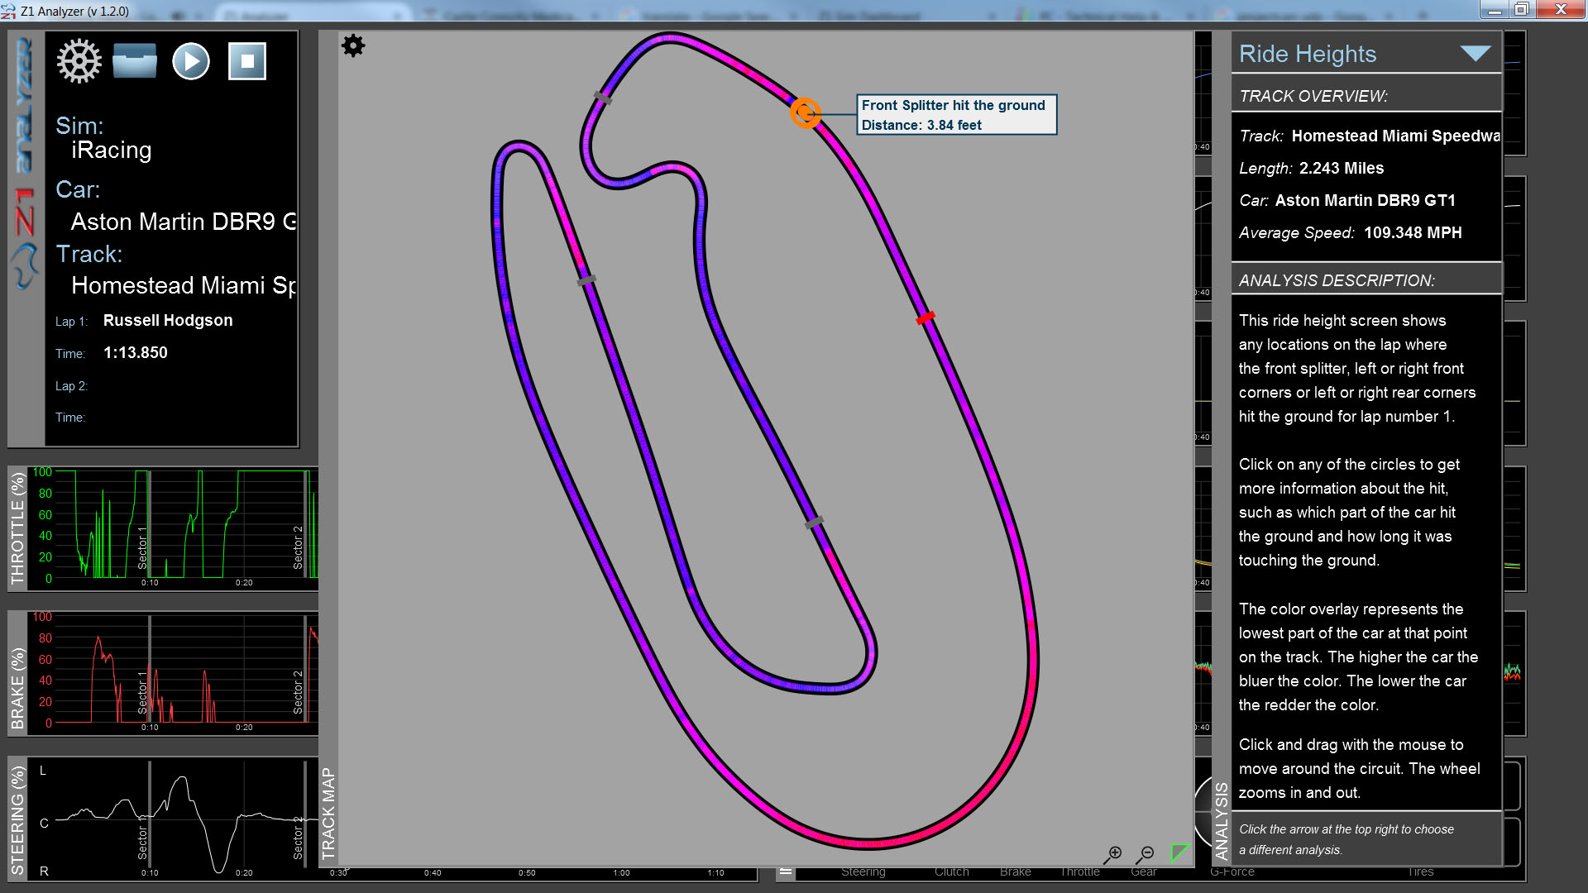Screen dimensions: 1588x893
Task: Click the Lap 1 driver name Russell Hodgson
Action: (168, 321)
